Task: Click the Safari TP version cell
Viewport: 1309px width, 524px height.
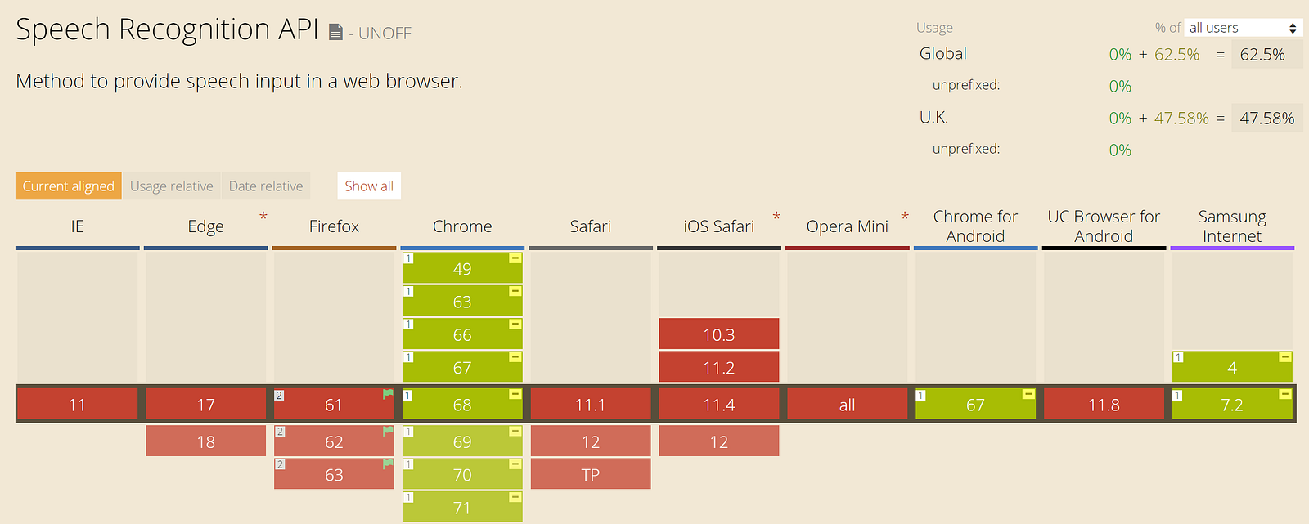Action: coord(591,474)
